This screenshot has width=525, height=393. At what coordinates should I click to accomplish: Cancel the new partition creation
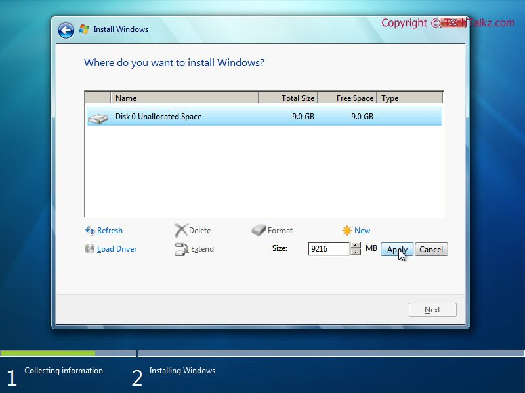click(431, 250)
